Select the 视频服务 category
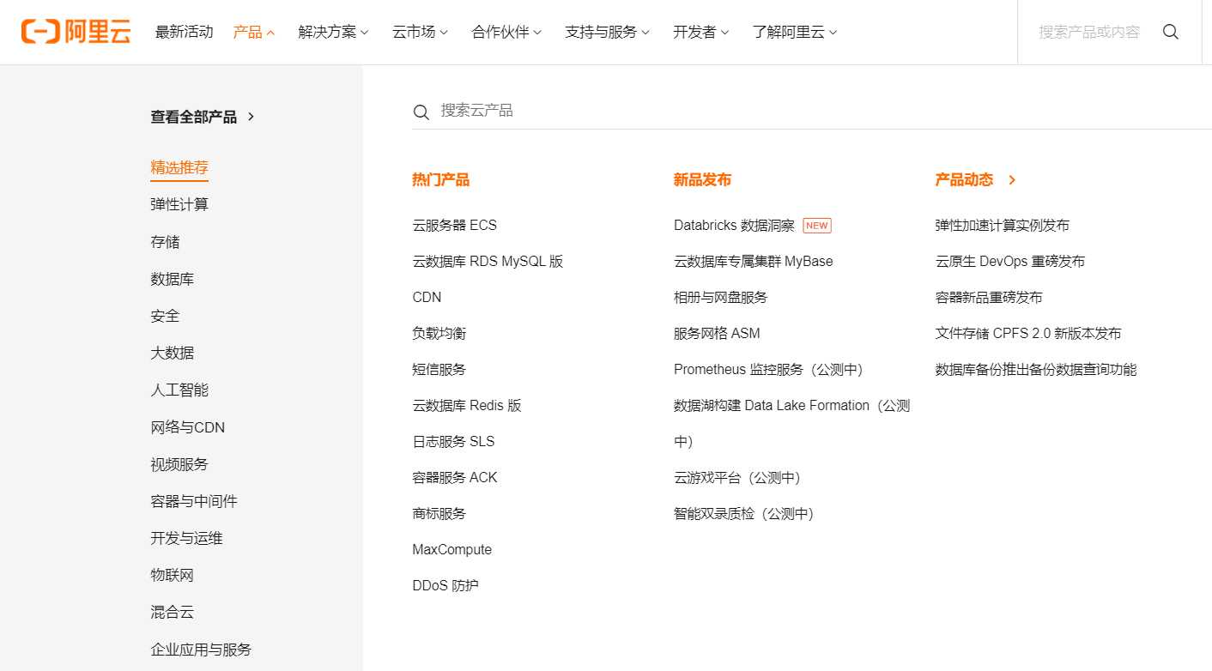This screenshot has height=671, width=1212. (x=179, y=464)
